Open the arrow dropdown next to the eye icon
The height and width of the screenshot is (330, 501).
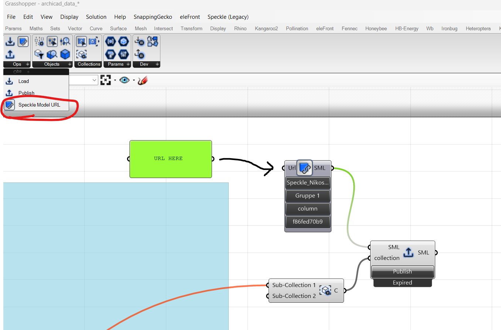[x=134, y=80]
